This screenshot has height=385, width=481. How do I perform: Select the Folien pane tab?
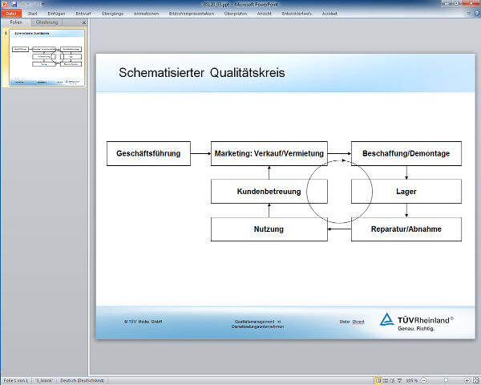16,22
